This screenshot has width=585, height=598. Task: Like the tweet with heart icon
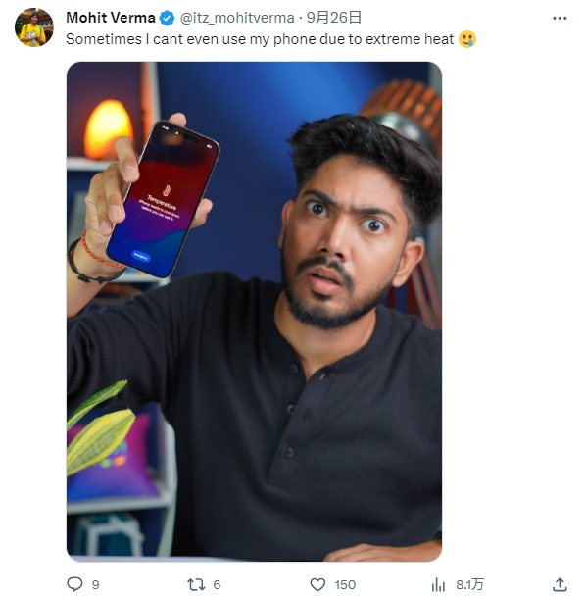[x=317, y=584]
